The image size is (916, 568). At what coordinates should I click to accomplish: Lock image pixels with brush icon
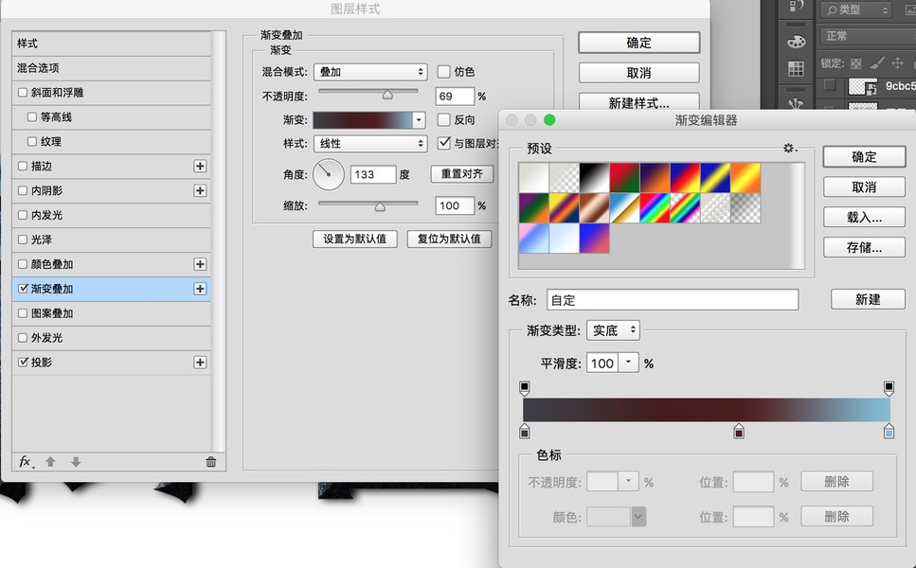tap(877, 63)
